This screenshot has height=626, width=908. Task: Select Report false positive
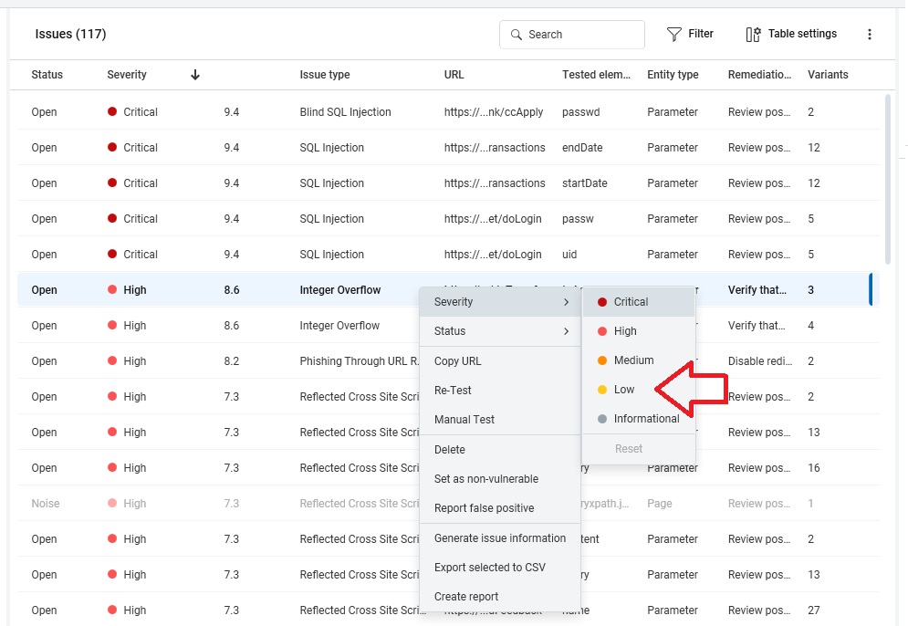tap(484, 508)
